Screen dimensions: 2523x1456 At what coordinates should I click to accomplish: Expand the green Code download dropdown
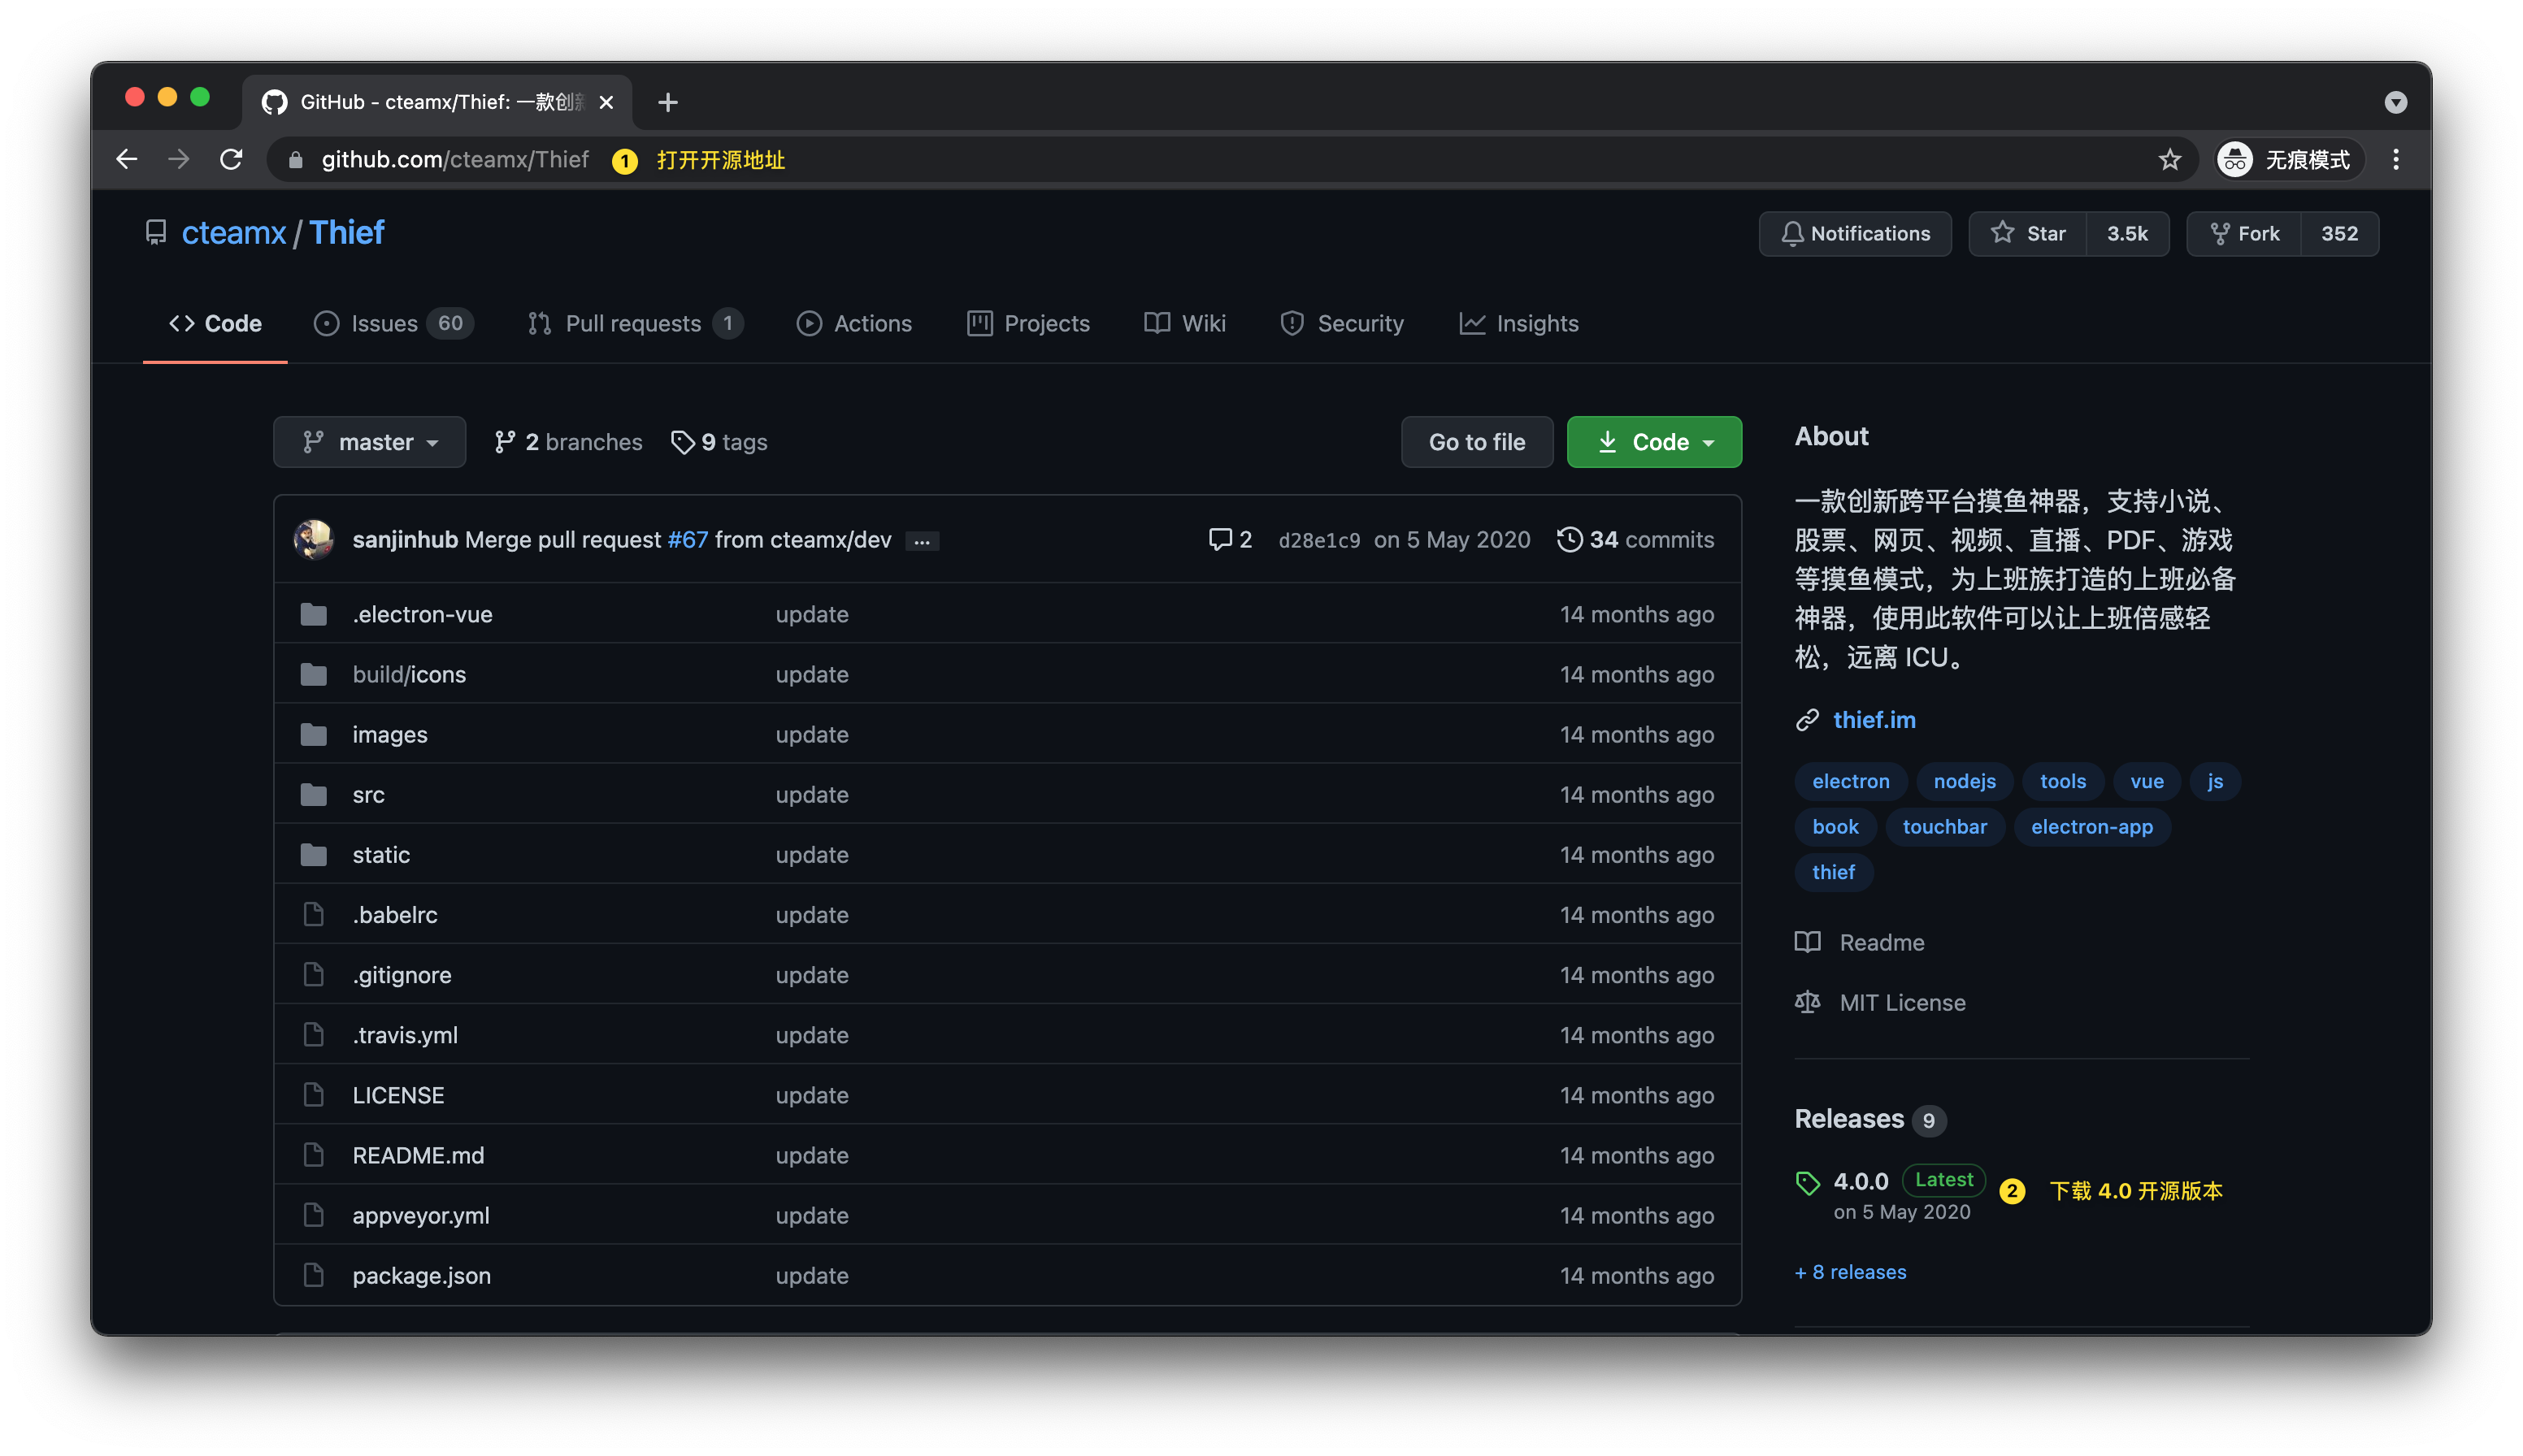(1653, 441)
